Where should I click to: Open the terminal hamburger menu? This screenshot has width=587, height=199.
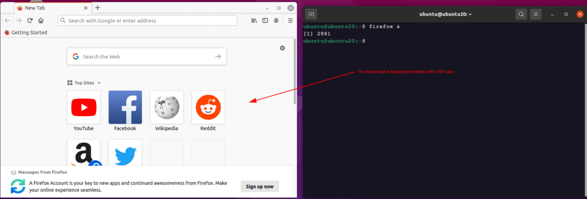[536, 14]
